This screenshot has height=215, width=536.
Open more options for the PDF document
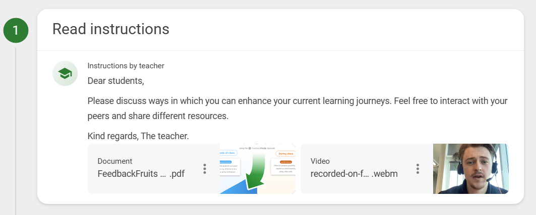tap(205, 169)
